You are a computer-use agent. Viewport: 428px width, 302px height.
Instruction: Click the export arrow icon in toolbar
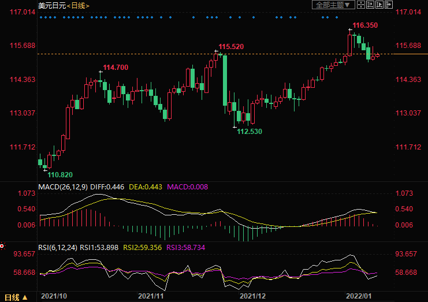point(389,5)
